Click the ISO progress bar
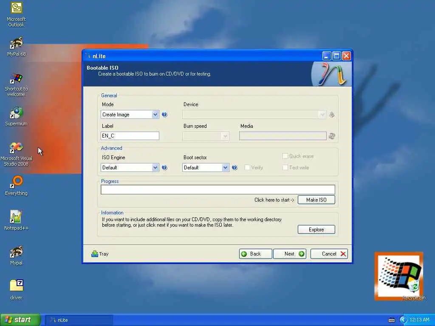Image resolution: width=435 pixels, height=326 pixels. 218,190
